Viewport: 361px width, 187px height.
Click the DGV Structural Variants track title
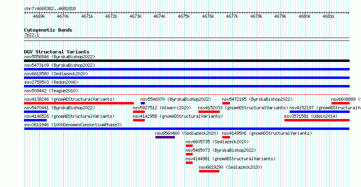coord(57,52)
